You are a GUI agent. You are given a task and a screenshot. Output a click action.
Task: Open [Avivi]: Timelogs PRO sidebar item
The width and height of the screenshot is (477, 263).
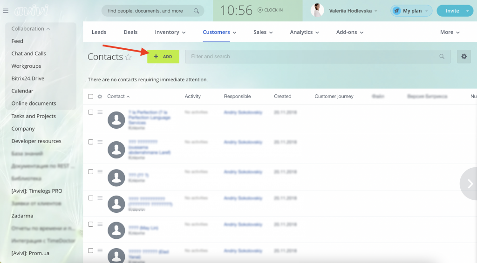coord(37,191)
